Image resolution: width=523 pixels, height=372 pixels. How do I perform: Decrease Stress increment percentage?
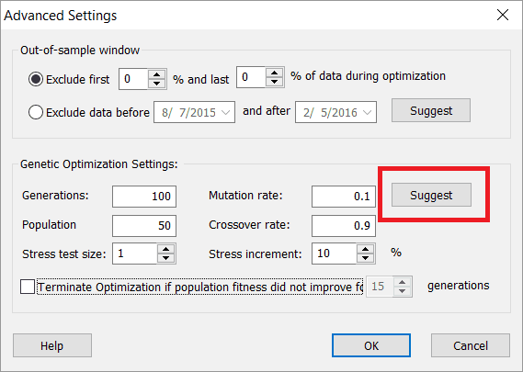[x=365, y=258]
